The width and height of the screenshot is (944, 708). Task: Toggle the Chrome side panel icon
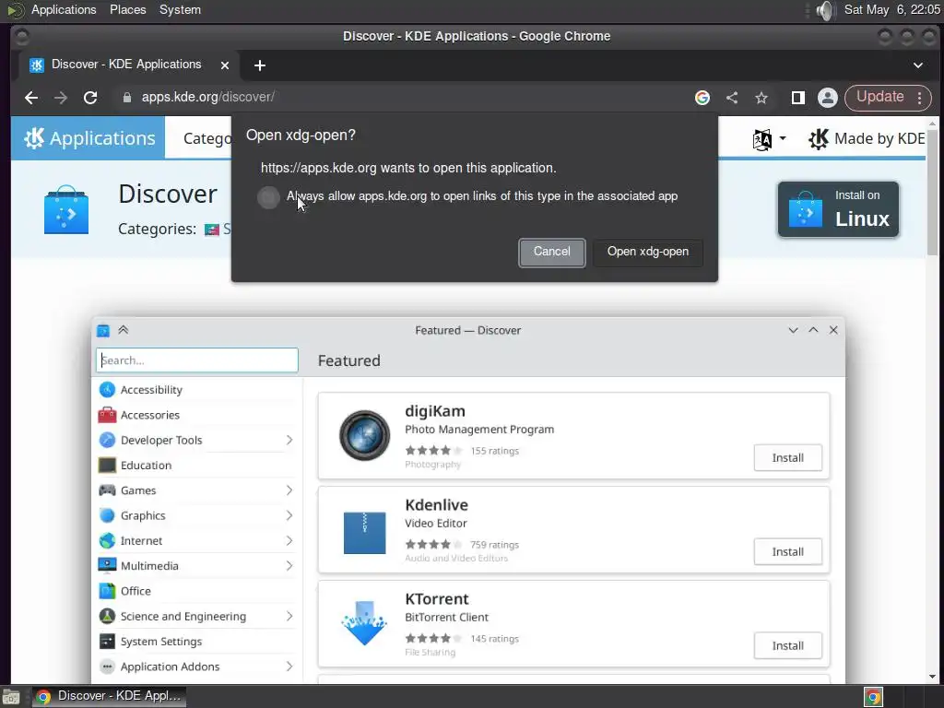(x=798, y=98)
